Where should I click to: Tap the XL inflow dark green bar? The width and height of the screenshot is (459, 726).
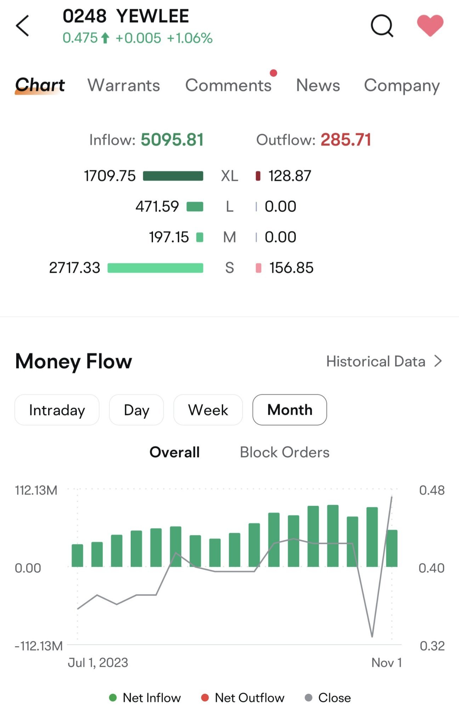pos(173,176)
